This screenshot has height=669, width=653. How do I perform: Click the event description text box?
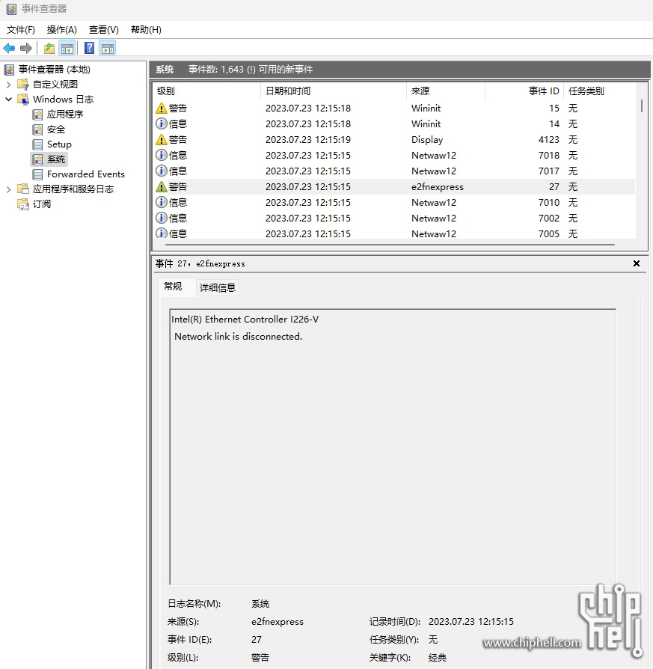pyautogui.click(x=393, y=447)
